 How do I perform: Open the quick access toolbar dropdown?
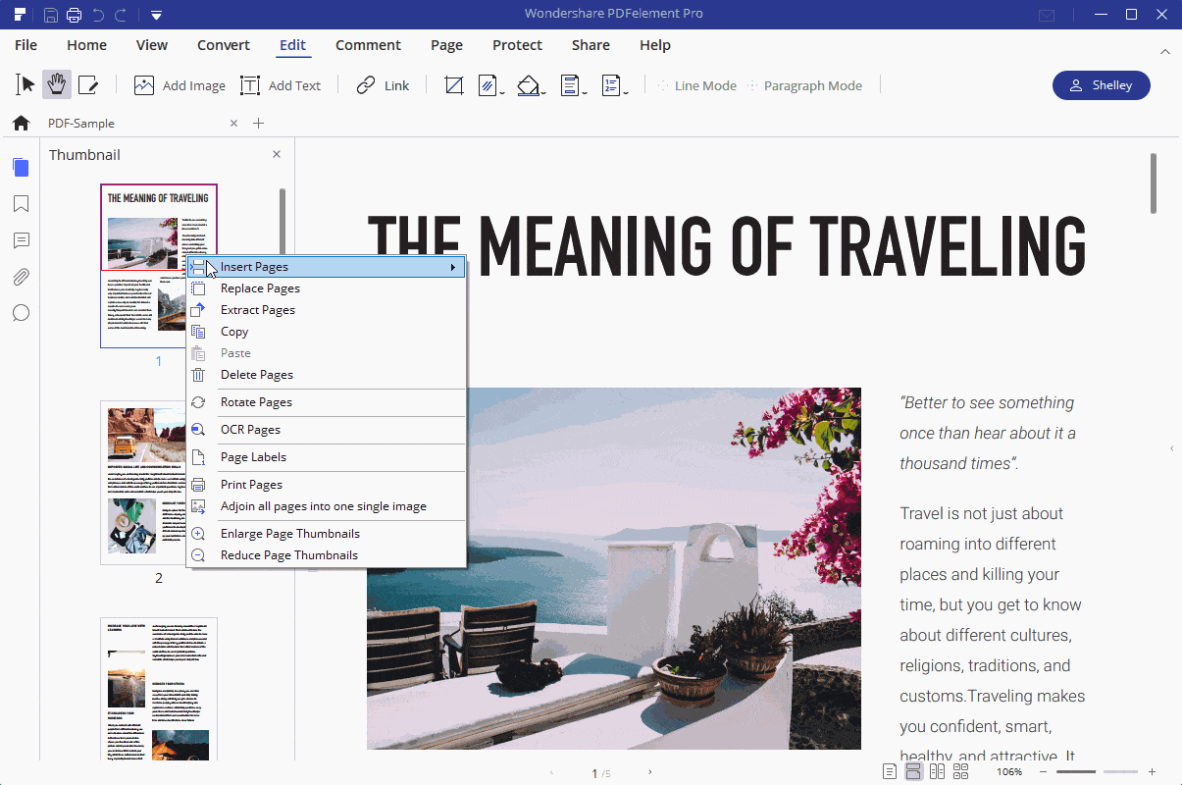[x=157, y=15]
